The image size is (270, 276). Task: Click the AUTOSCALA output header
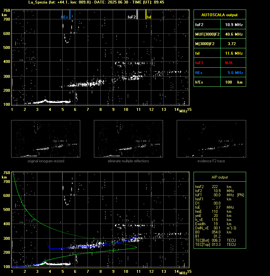tap(220, 15)
